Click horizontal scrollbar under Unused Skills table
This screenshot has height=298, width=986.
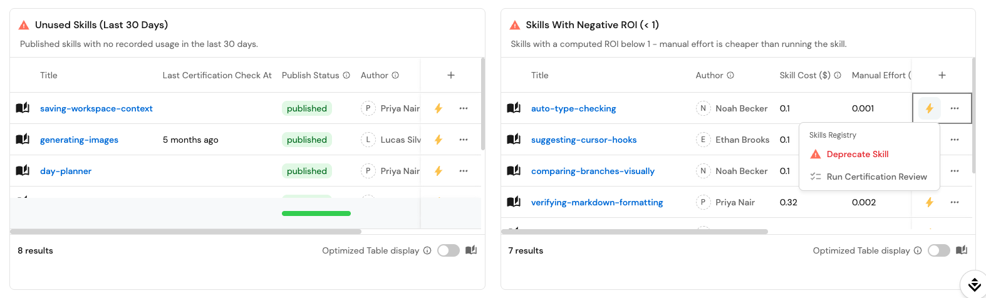(x=185, y=232)
